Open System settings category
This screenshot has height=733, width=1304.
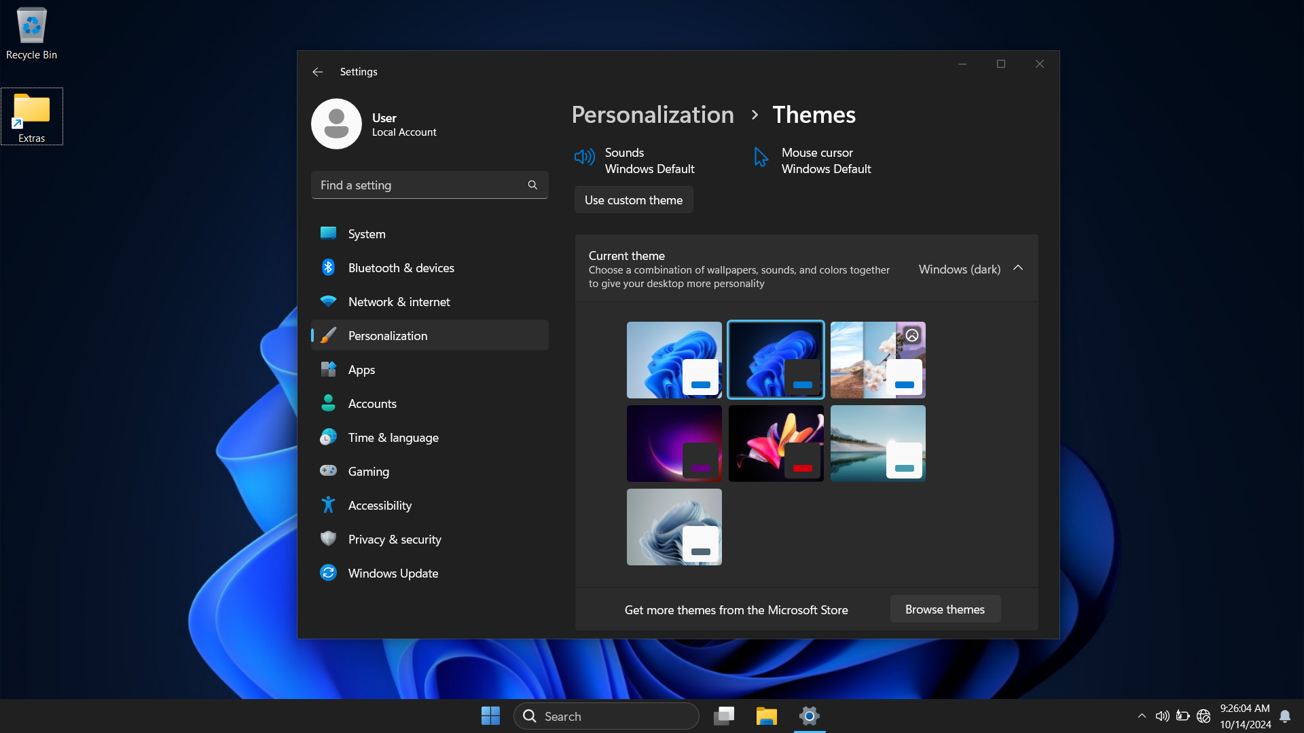(x=430, y=233)
